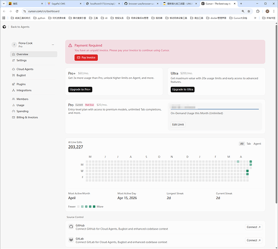
Task: Click the Cursor logo icon
Action: [x=4, y=27]
